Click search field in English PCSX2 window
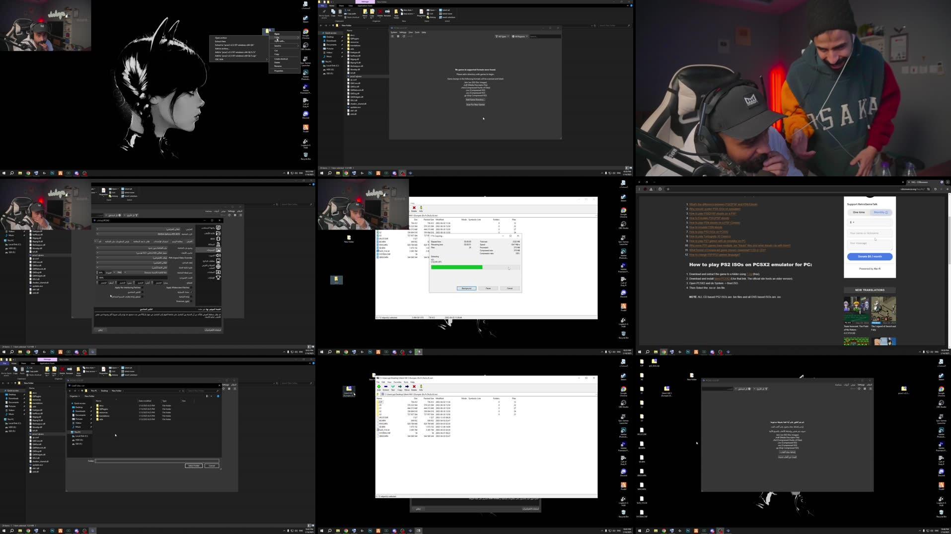951x534 pixels. click(545, 36)
